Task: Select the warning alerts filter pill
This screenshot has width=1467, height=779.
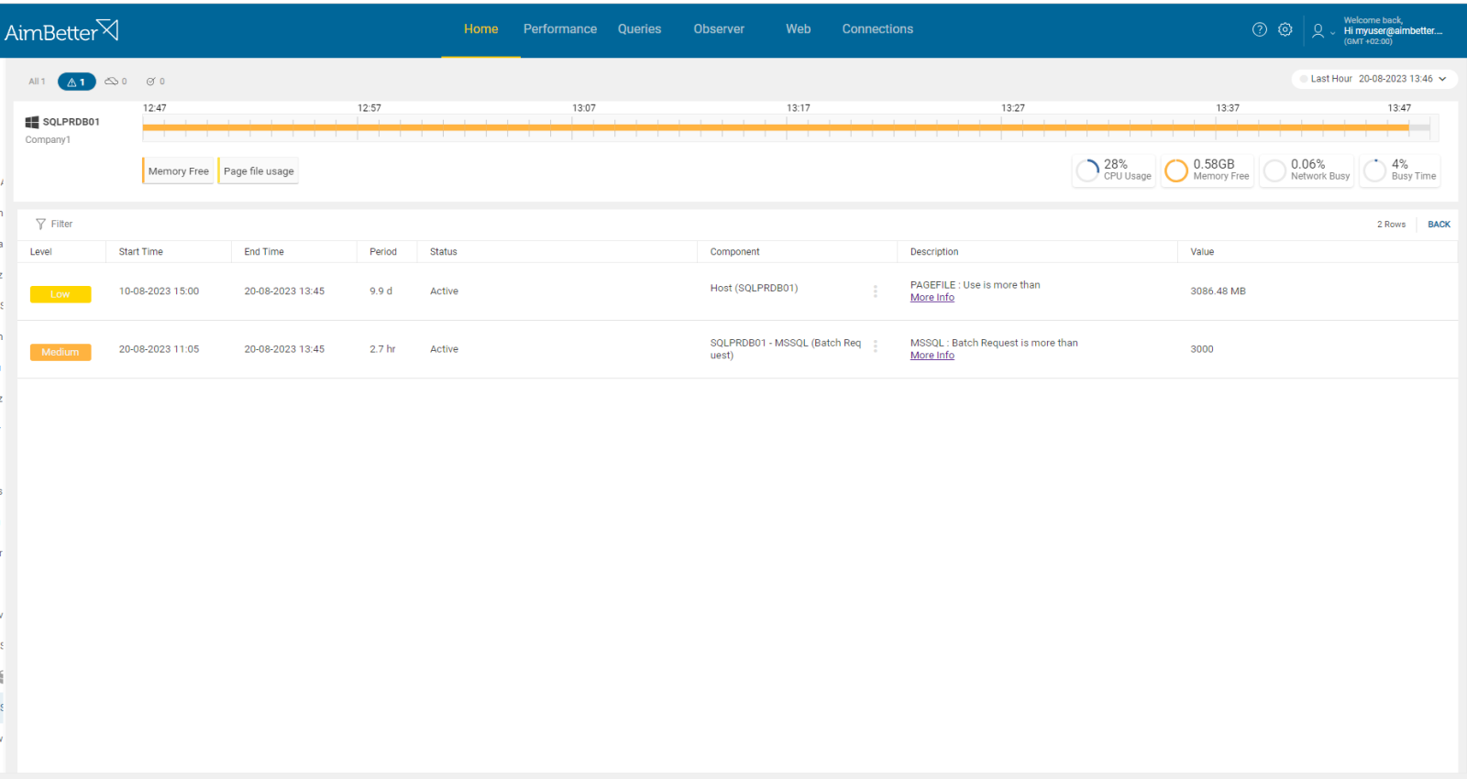Action: [76, 82]
